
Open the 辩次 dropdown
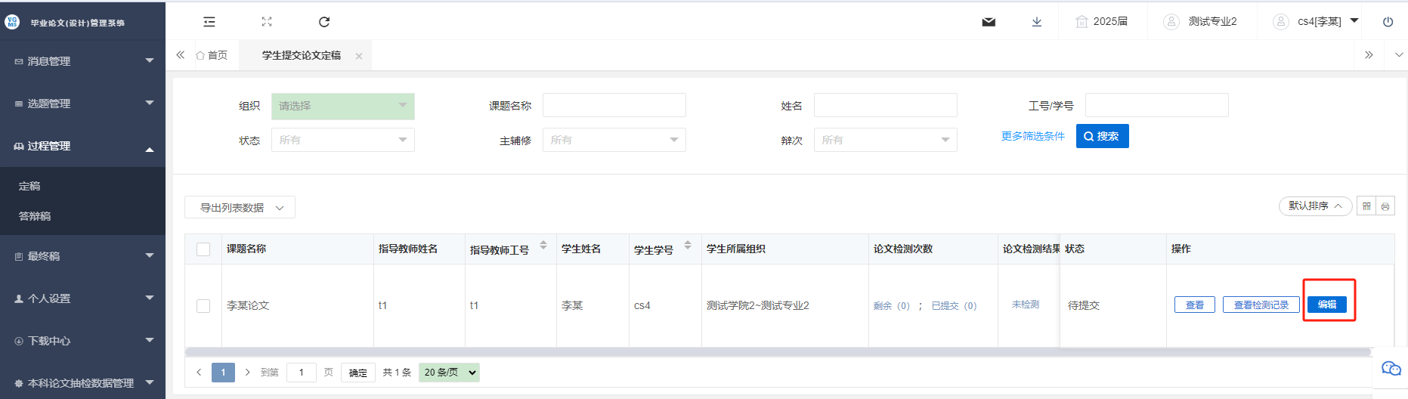click(x=886, y=140)
